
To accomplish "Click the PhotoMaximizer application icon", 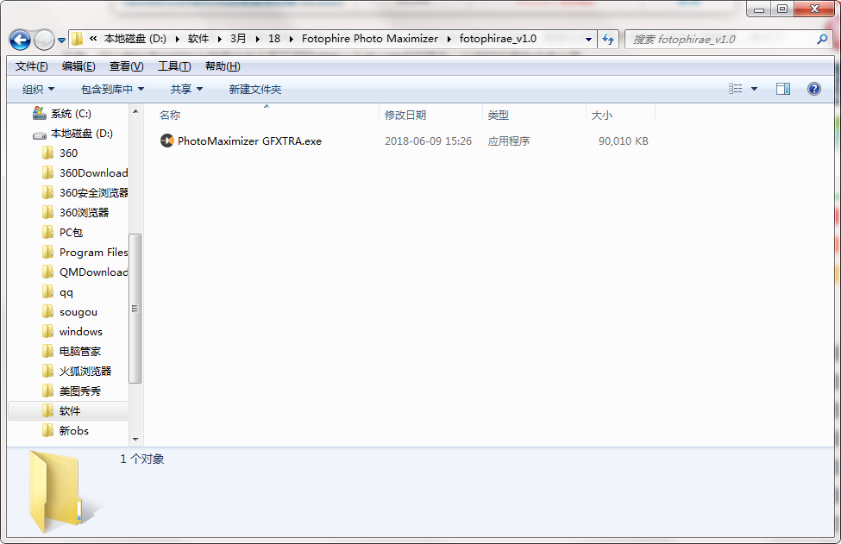I will click(x=166, y=141).
